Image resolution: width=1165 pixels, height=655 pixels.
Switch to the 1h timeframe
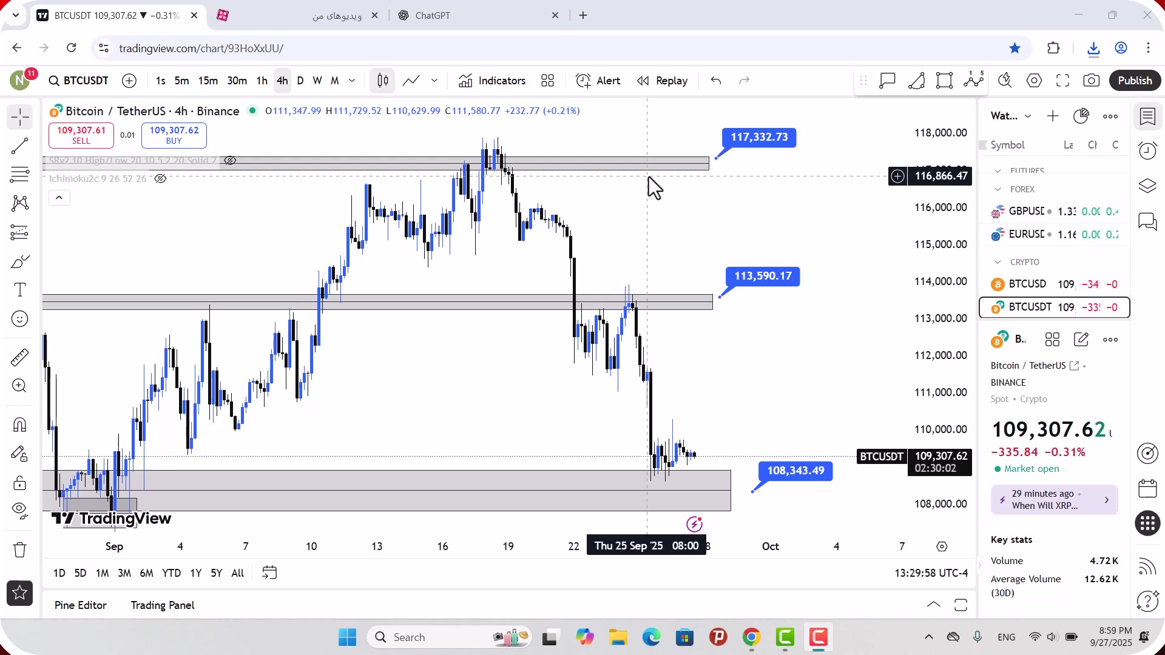(262, 81)
